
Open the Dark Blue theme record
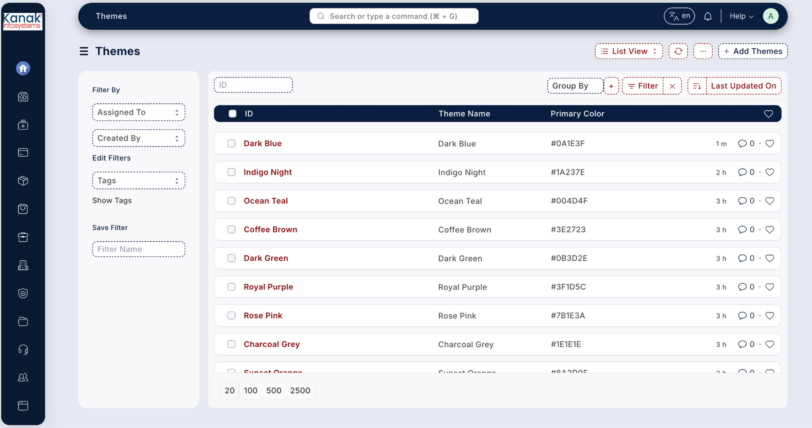(263, 143)
